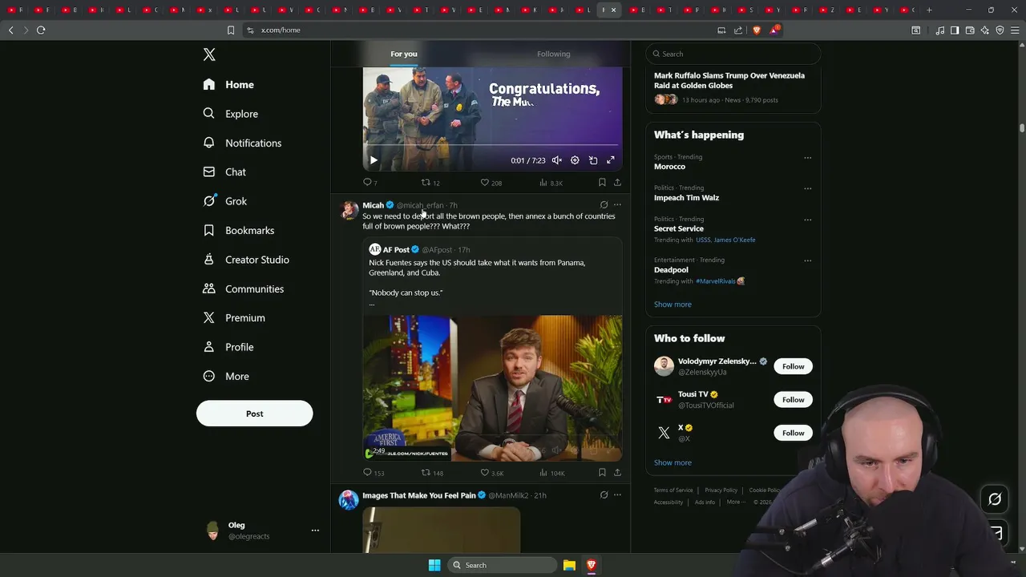Screen dimensions: 1026x577
Task: Open more options for Deadpool trend
Action: click(807, 260)
